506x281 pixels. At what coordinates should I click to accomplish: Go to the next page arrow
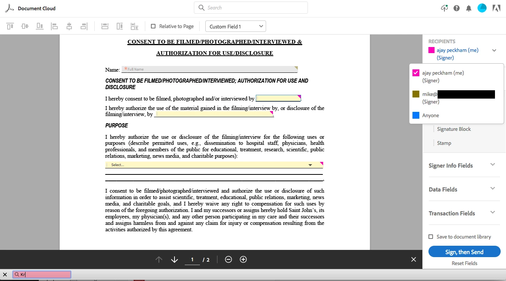click(174, 259)
